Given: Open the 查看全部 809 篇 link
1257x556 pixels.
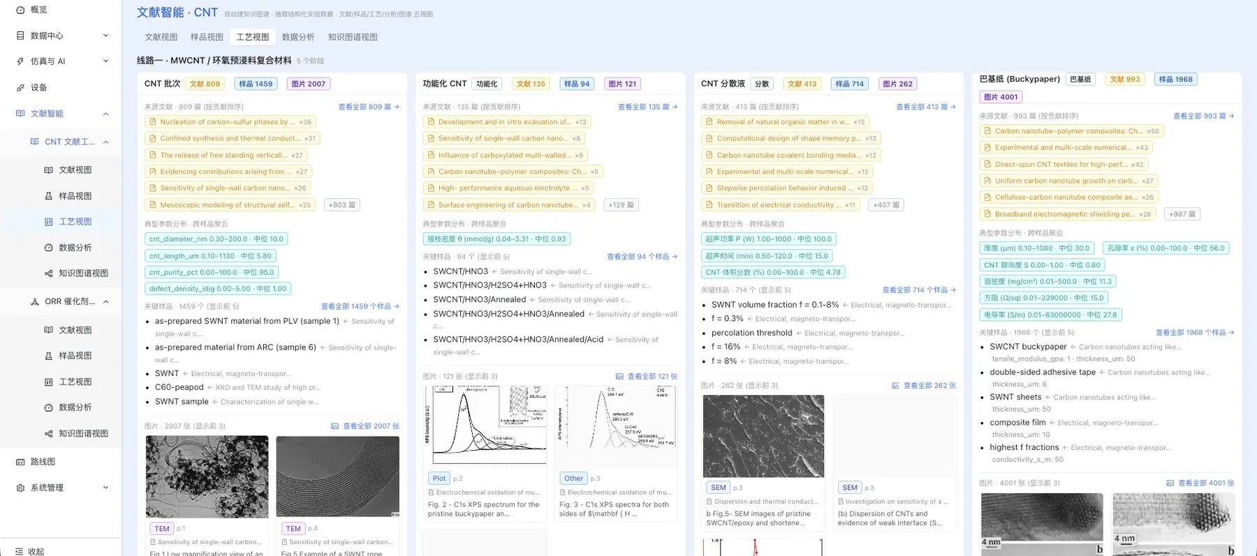Looking at the screenshot, I should tap(369, 107).
